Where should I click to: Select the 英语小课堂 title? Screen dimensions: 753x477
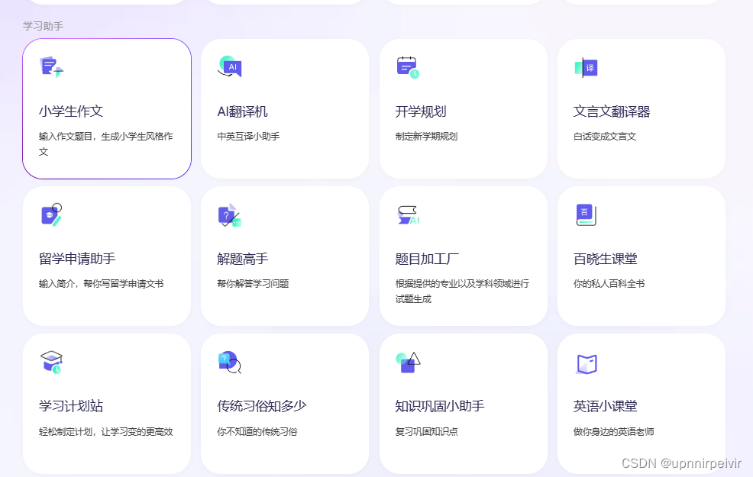click(x=605, y=406)
